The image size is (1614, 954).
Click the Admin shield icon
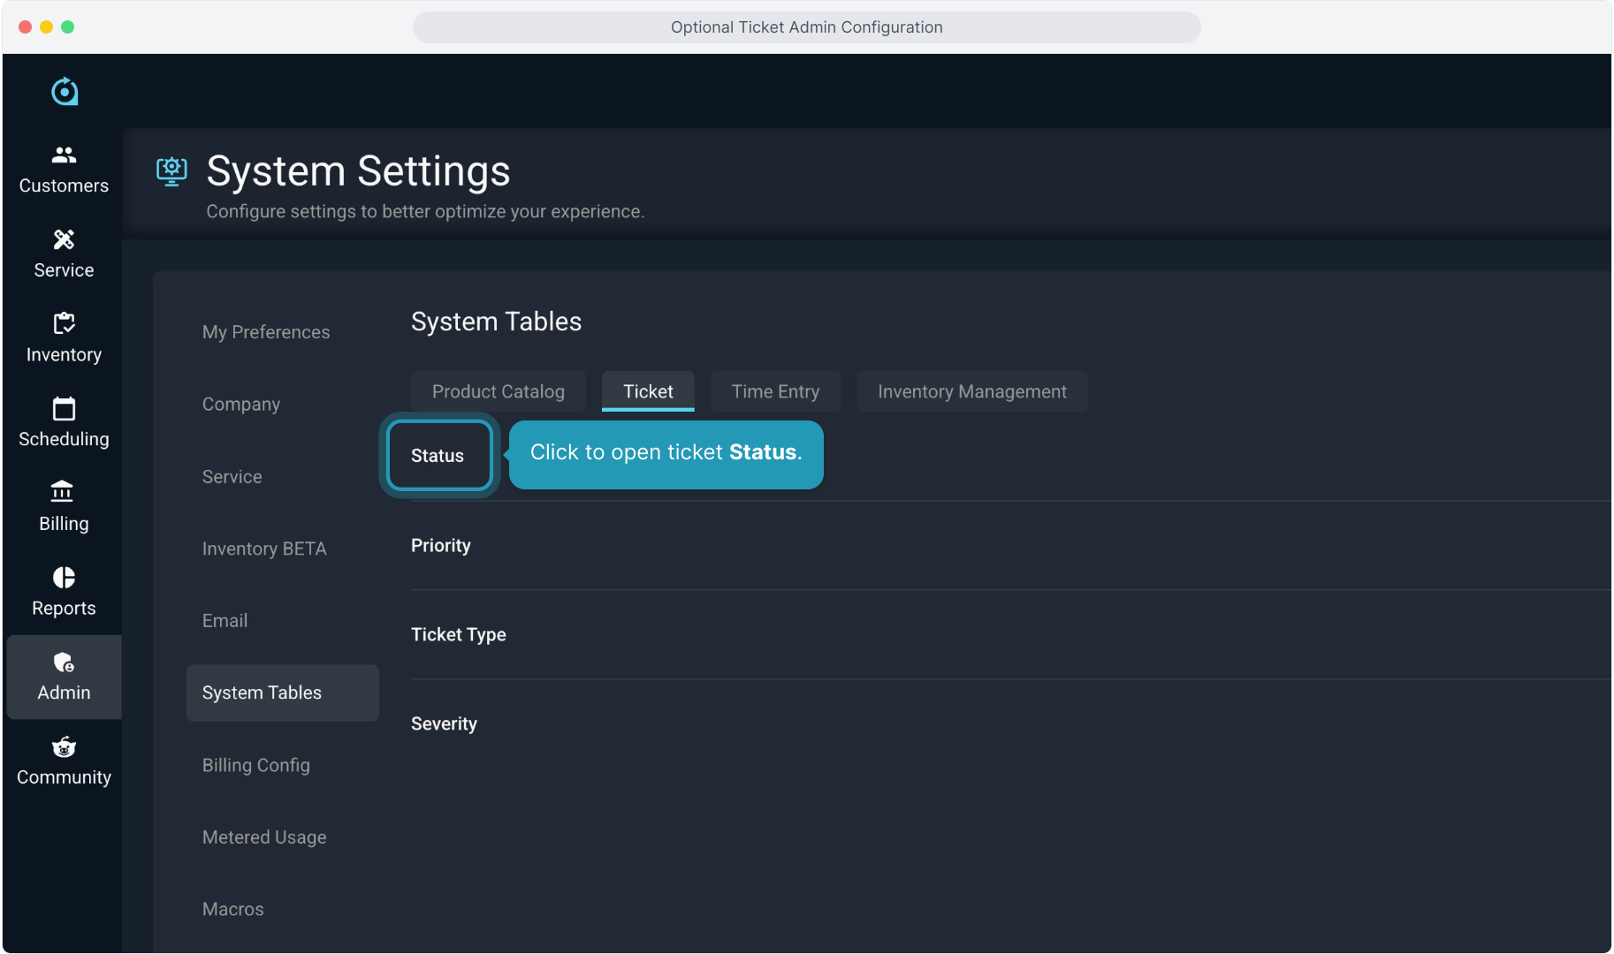pos(64,662)
